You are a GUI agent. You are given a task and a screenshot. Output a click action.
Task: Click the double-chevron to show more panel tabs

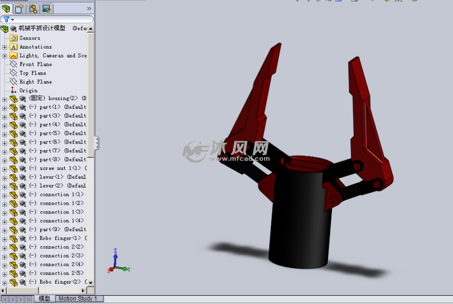pos(89,8)
